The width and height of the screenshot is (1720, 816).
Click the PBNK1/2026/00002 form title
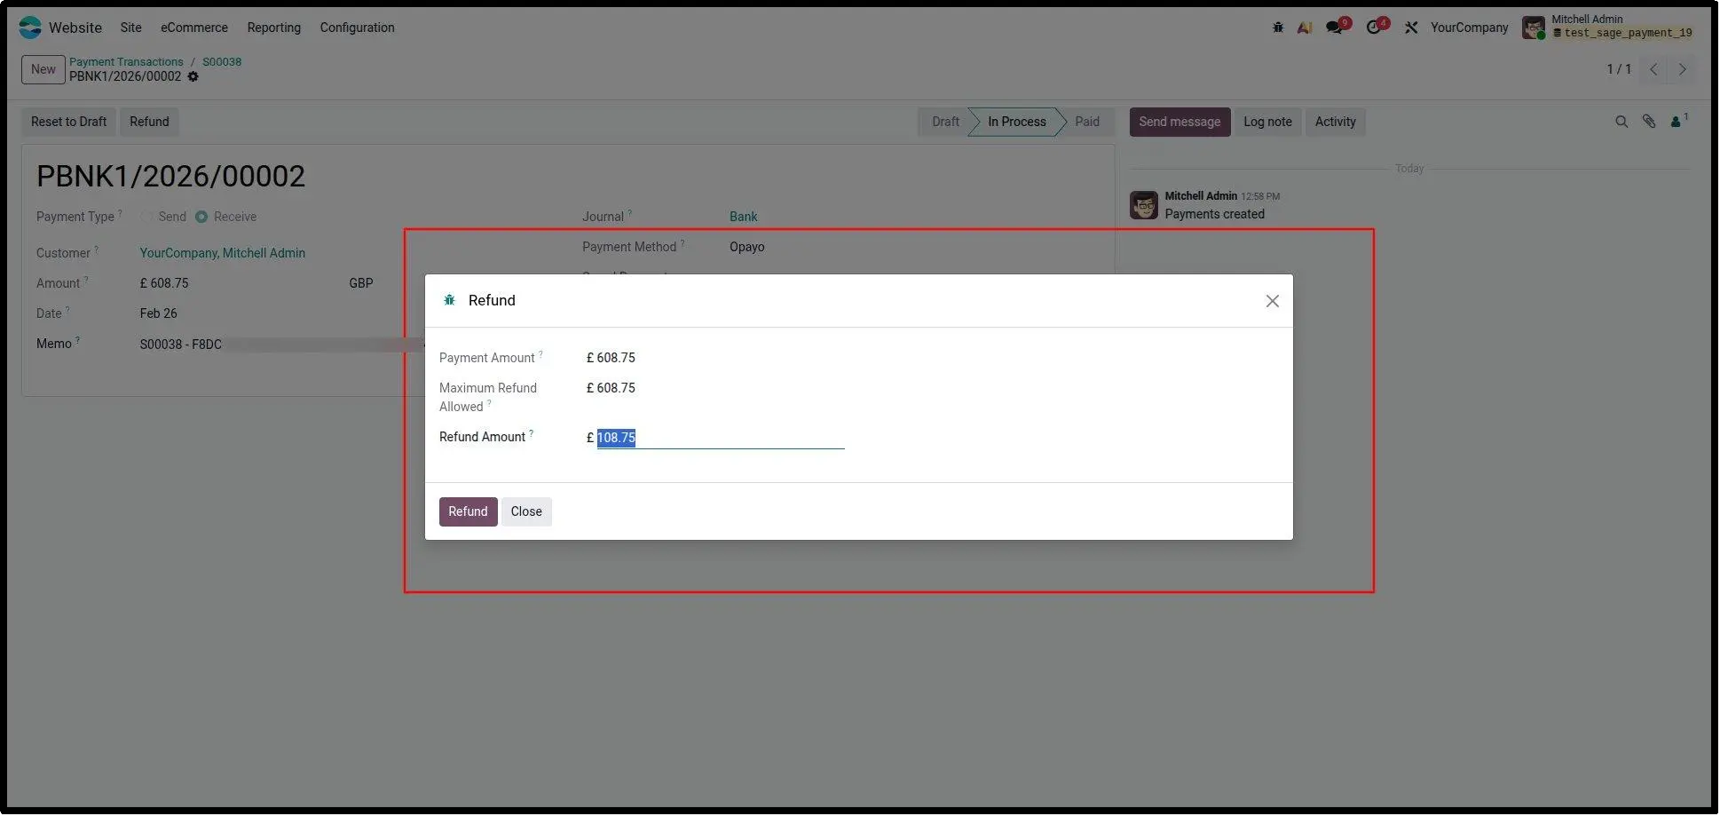pos(170,177)
